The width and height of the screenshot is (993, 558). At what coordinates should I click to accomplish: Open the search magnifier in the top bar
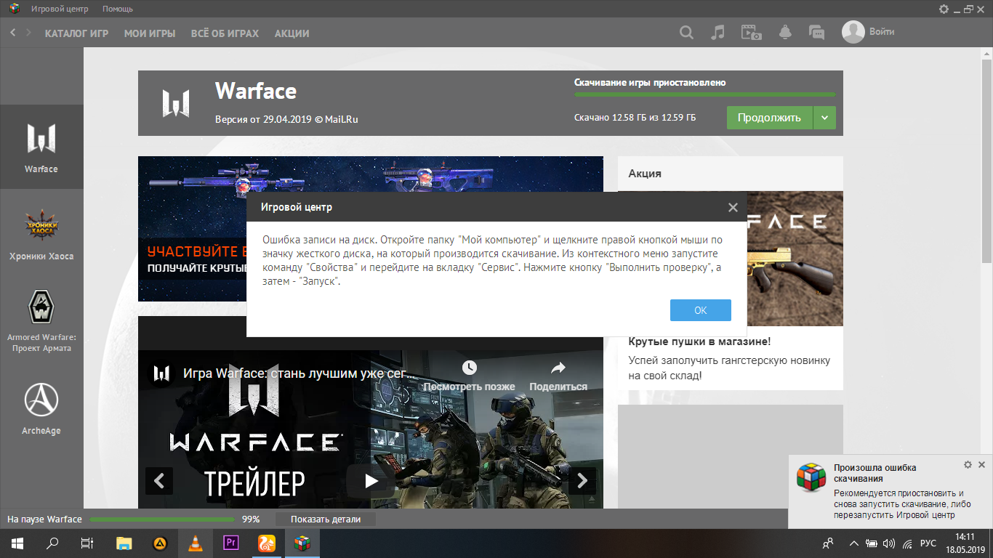point(686,33)
